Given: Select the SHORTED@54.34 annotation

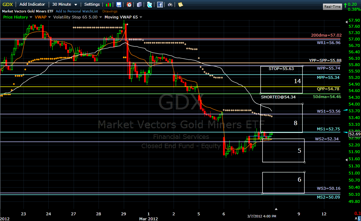Looking at the screenshot, I should point(278,97).
